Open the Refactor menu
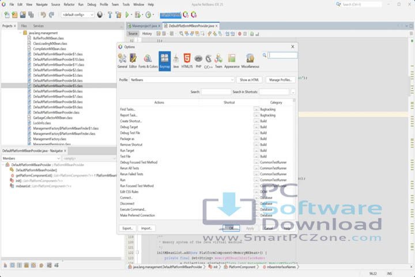415x277 pixels. tap(69, 5)
